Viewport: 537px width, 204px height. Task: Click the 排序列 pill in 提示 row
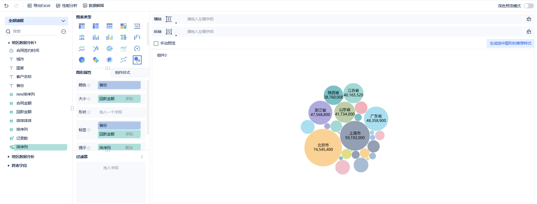pyautogui.click(x=119, y=147)
